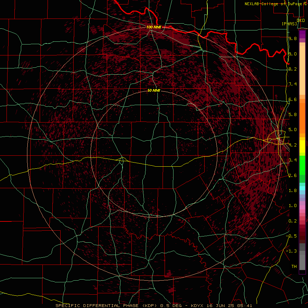Click the 6.6 scale value

pos(293,99)
